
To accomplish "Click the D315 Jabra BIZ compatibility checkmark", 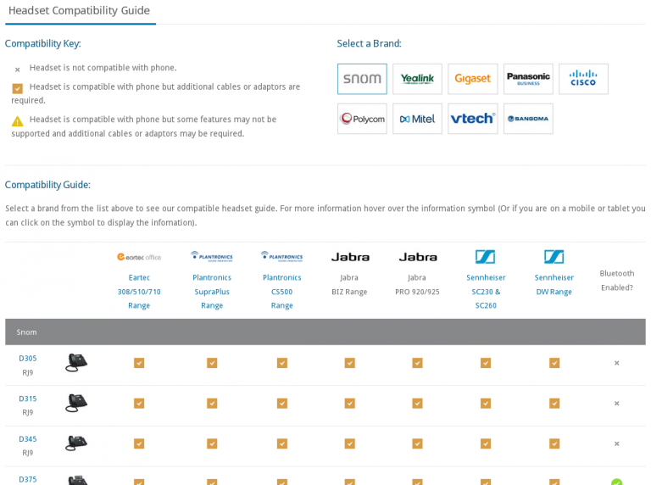I will click(x=350, y=404).
